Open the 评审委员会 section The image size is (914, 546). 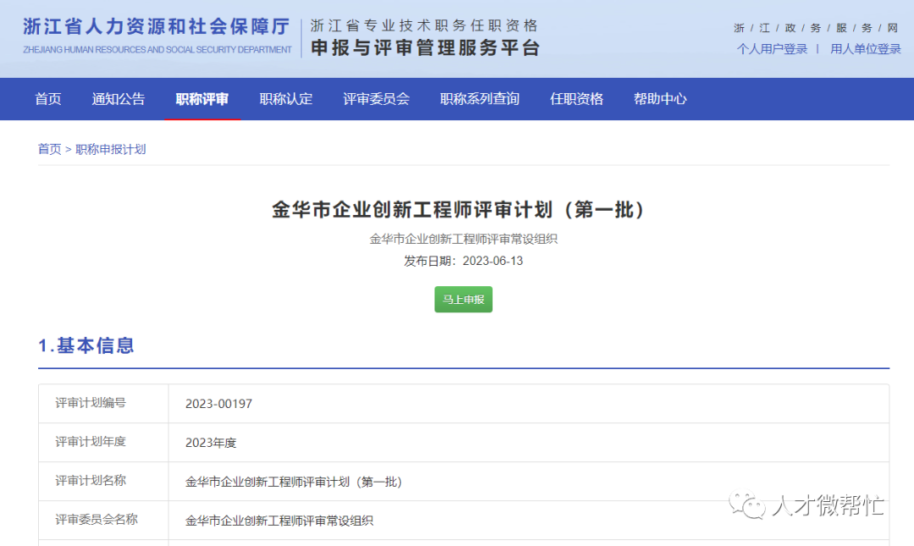click(x=376, y=99)
